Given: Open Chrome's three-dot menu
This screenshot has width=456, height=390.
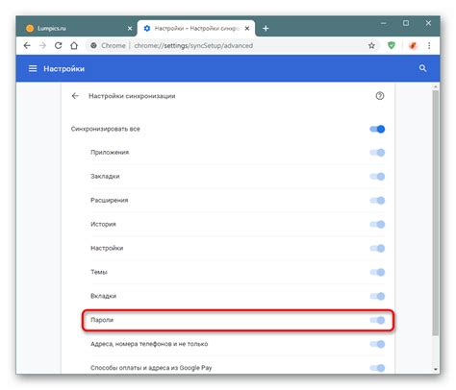Looking at the screenshot, I should 429,45.
